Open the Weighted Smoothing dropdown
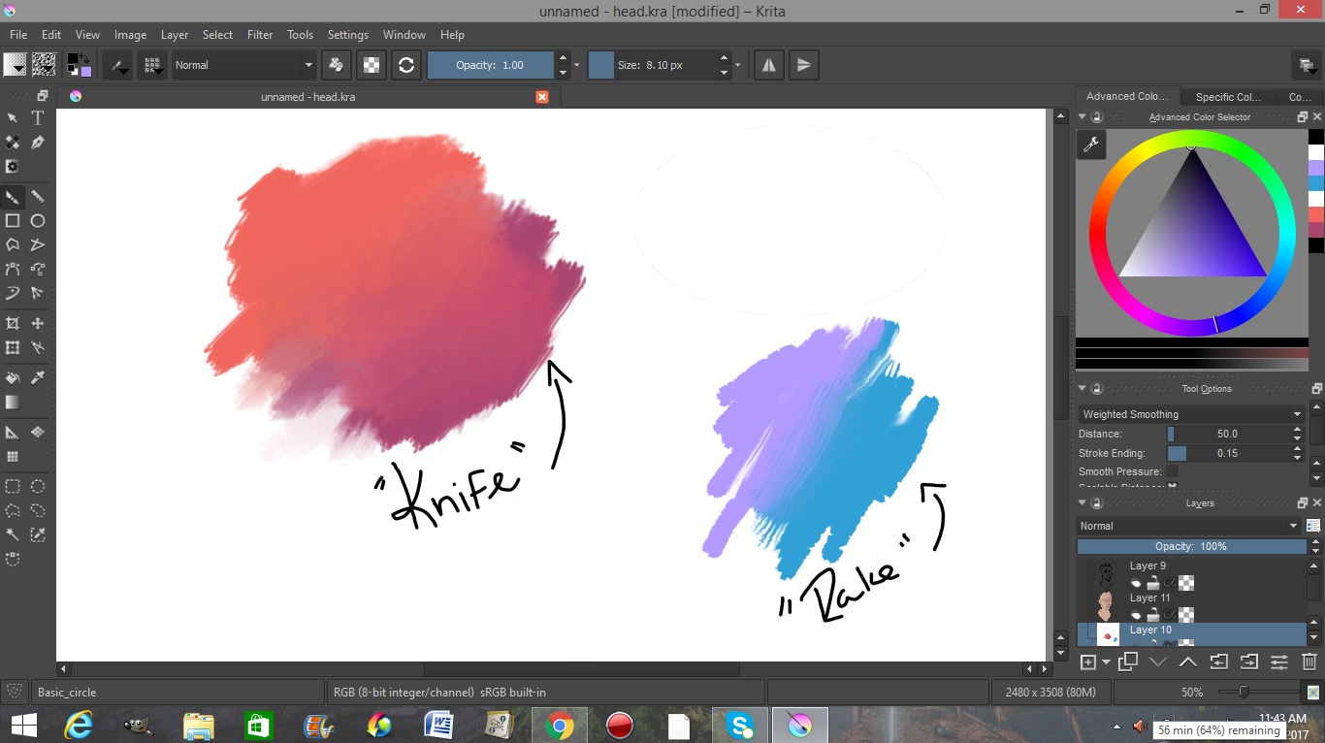 click(1191, 414)
